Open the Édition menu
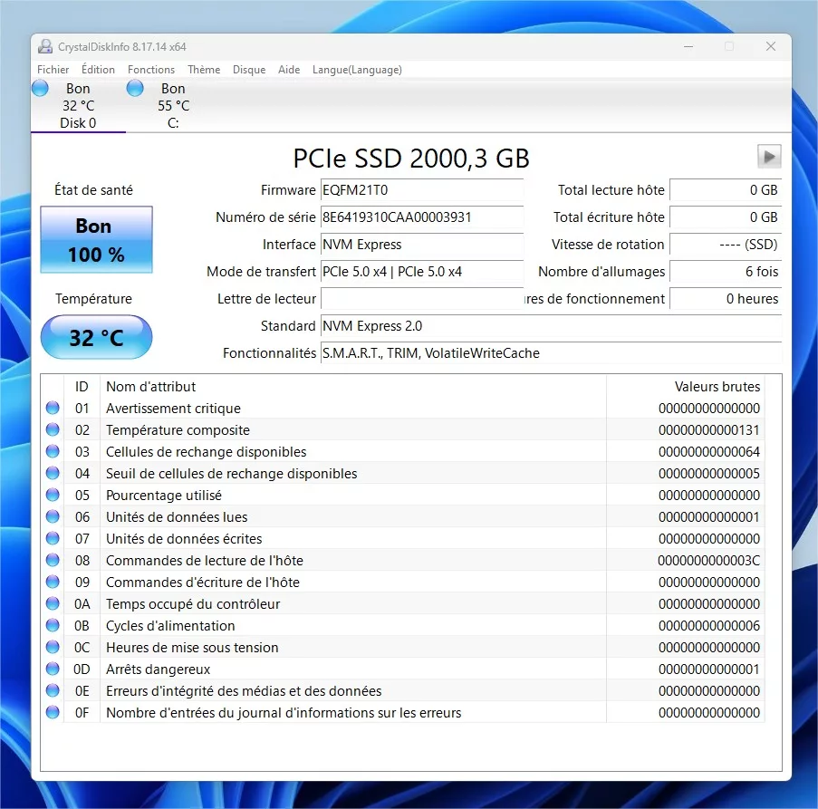 click(98, 70)
